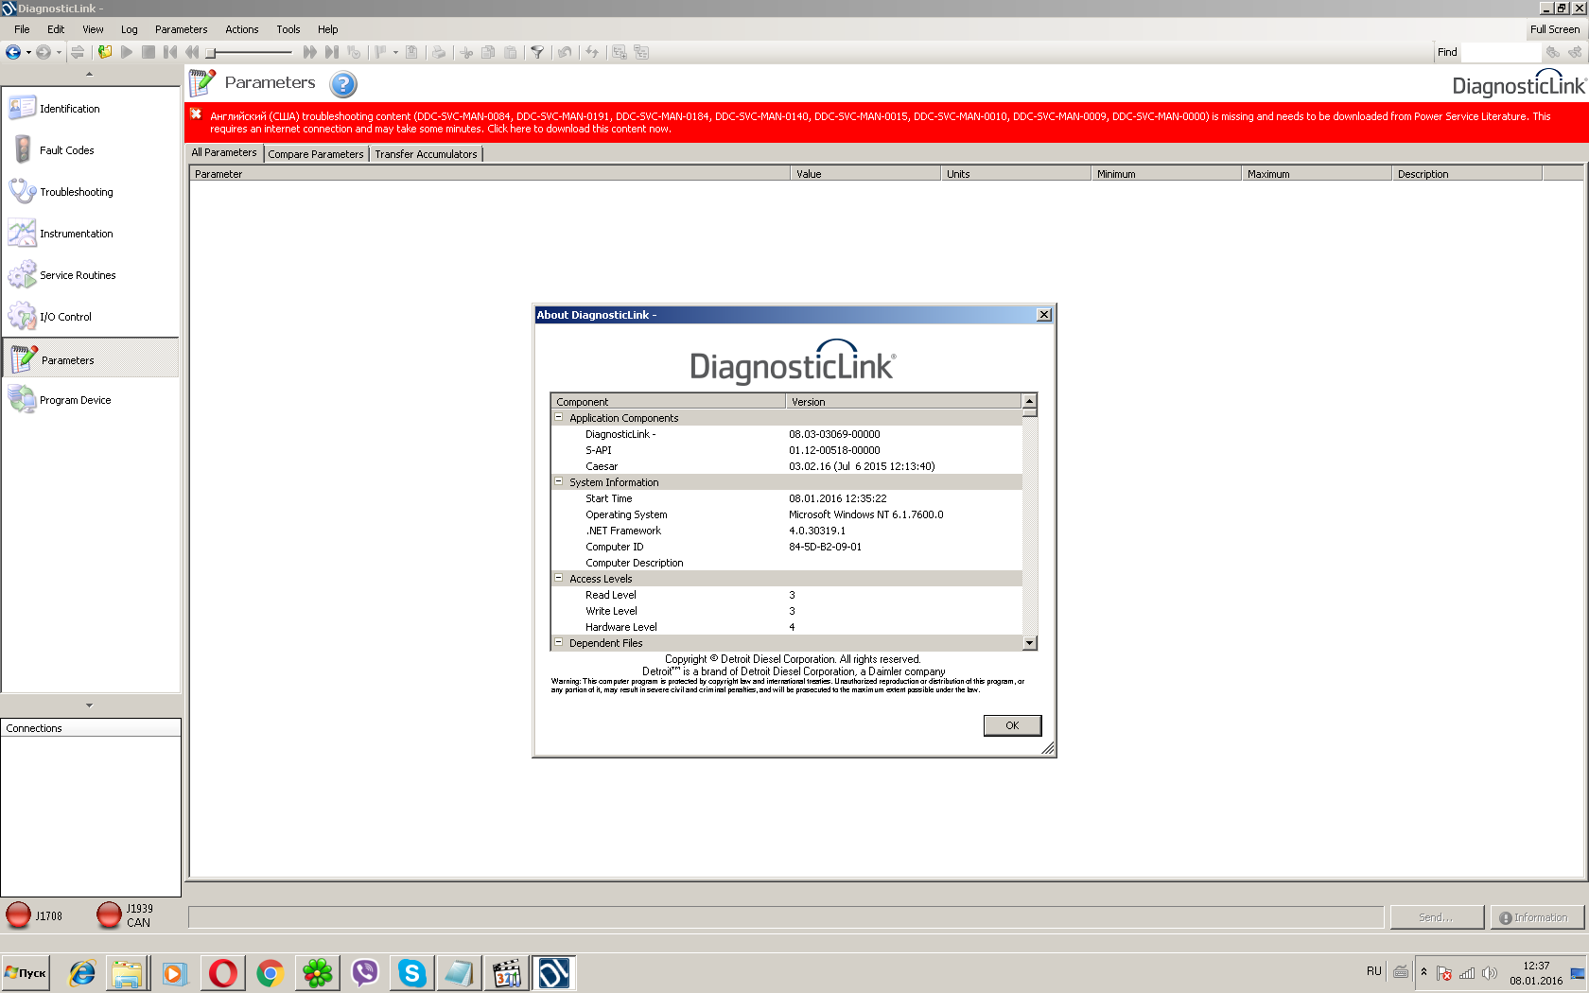The height and width of the screenshot is (993, 1589).
Task: Click the blue Back navigation arrow
Action: [13, 53]
